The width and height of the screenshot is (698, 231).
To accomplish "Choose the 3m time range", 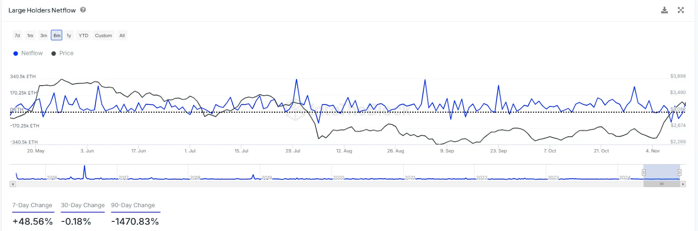I will [x=44, y=36].
